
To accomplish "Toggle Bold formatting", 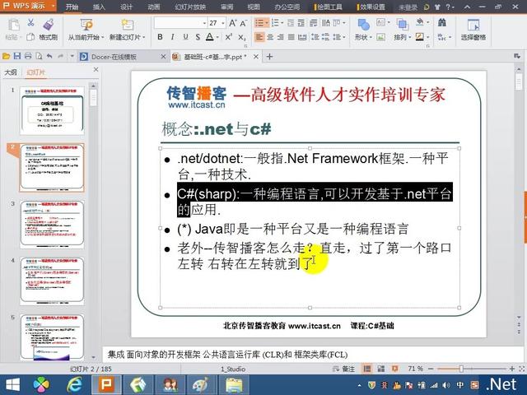I will pyautogui.click(x=160, y=37).
